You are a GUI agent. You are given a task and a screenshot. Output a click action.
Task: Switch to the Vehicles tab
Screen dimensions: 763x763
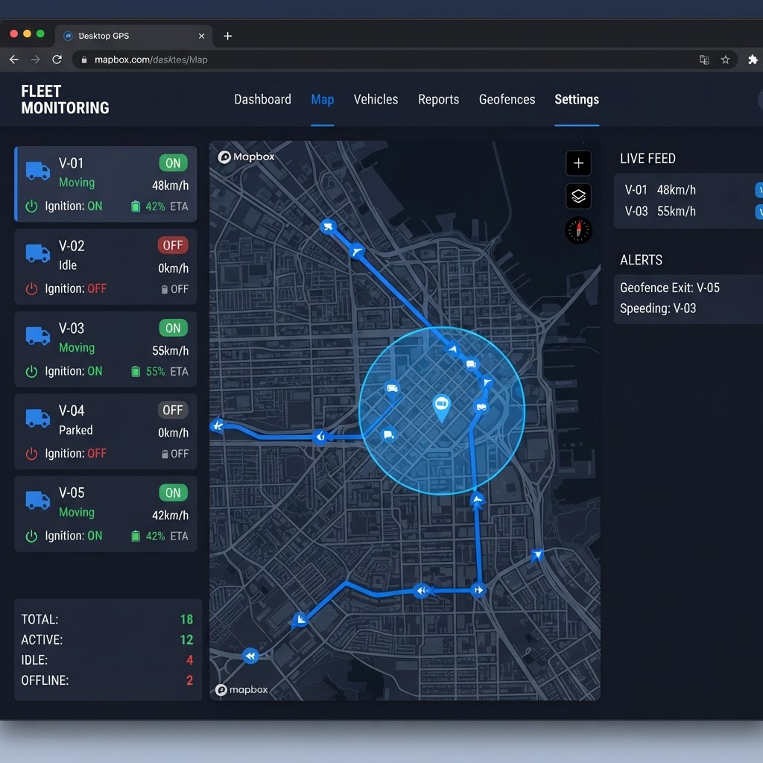coord(376,99)
